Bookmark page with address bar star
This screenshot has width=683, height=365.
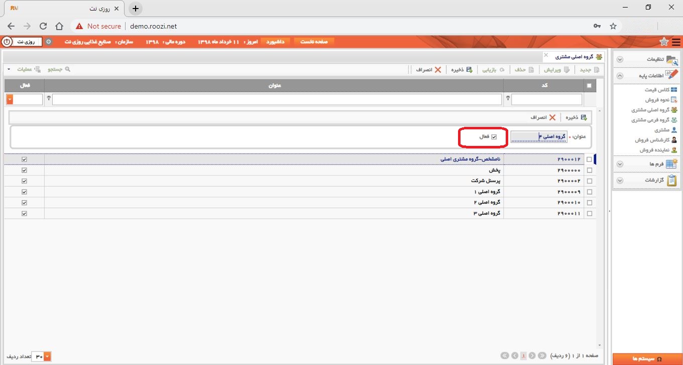(x=613, y=26)
